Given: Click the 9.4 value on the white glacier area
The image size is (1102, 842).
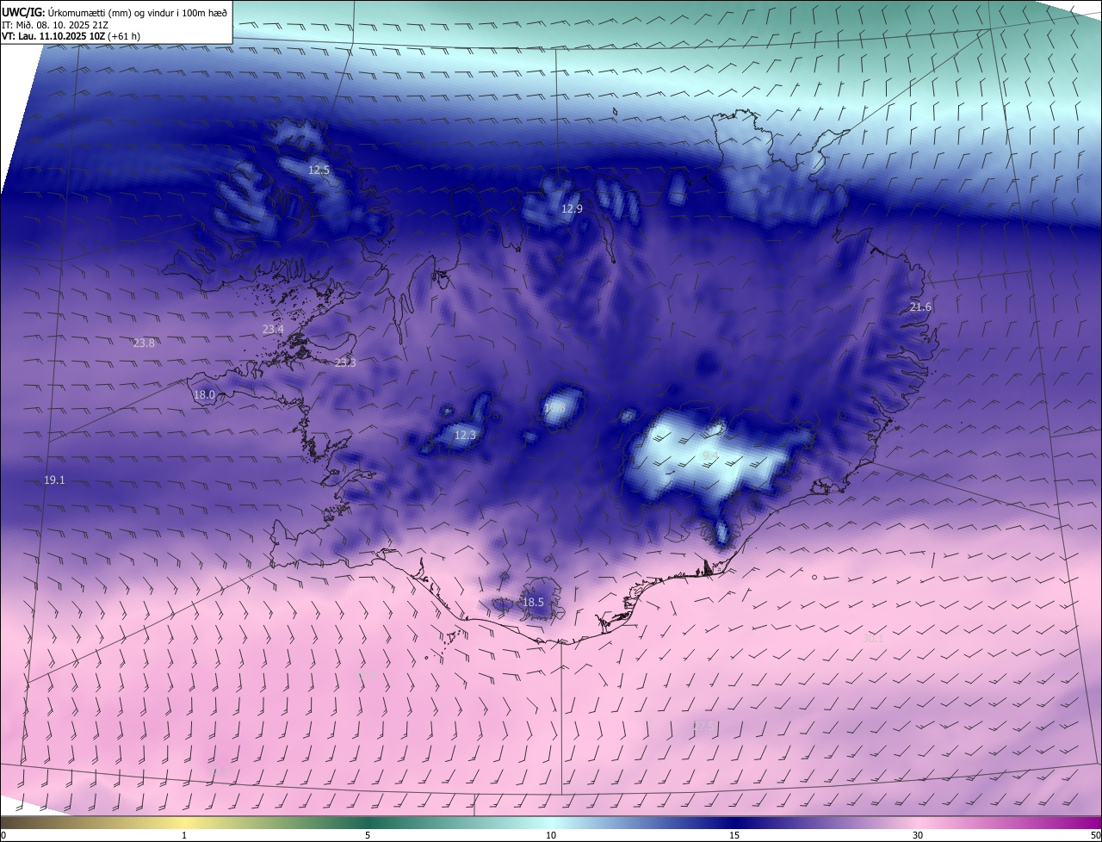Looking at the screenshot, I should [710, 455].
